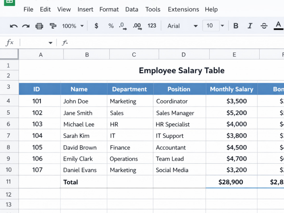Click the Redo arrow icon
The height and width of the screenshot is (213, 284).
(26, 26)
